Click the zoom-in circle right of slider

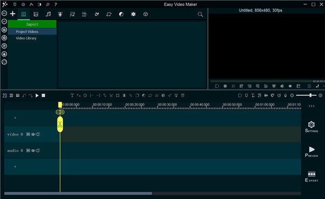[320, 95]
